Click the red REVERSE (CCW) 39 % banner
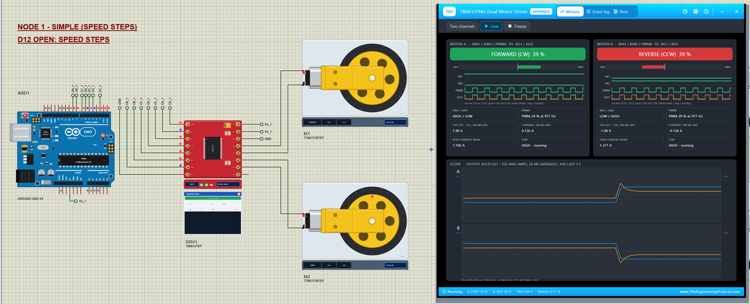750x304 pixels. (x=665, y=54)
